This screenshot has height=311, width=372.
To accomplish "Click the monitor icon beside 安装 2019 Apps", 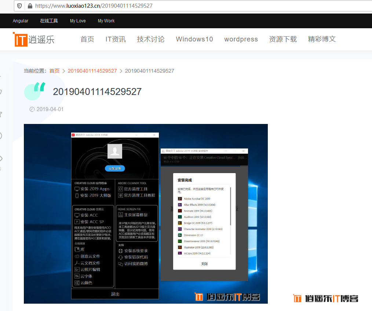I will (77, 189).
